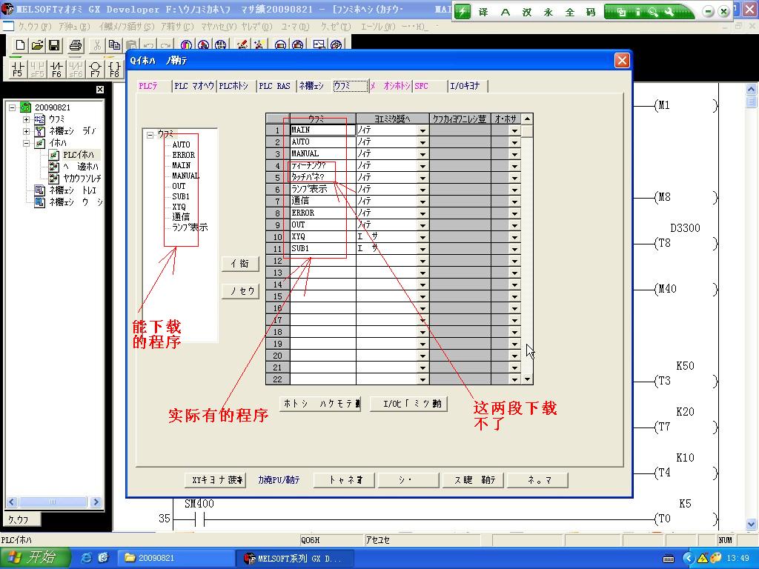Switch to the SFC tab
The height and width of the screenshot is (569, 759).
tap(422, 86)
